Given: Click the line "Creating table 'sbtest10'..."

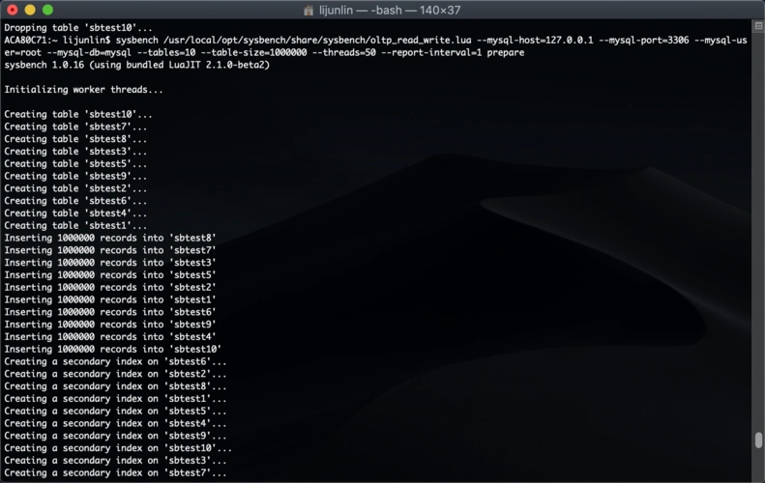Looking at the screenshot, I should point(78,115).
